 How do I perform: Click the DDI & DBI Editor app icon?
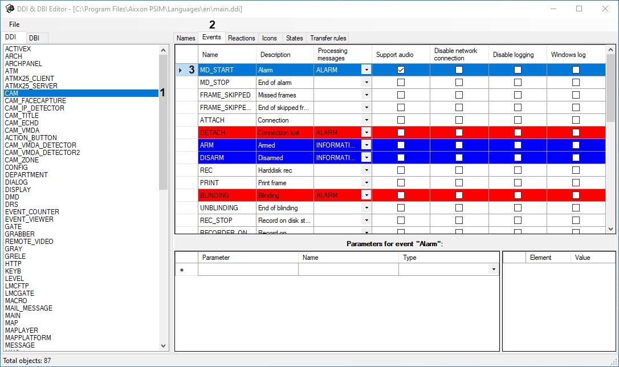point(9,9)
